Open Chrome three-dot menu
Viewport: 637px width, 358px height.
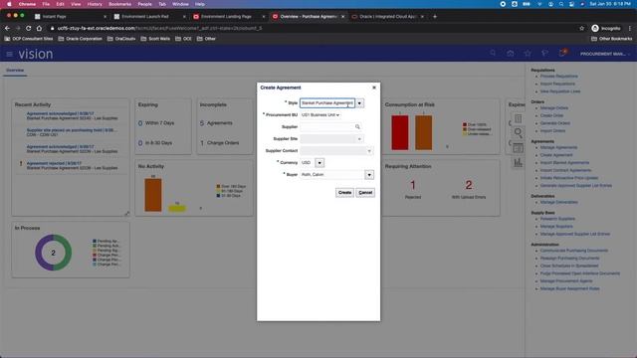pos(630,28)
